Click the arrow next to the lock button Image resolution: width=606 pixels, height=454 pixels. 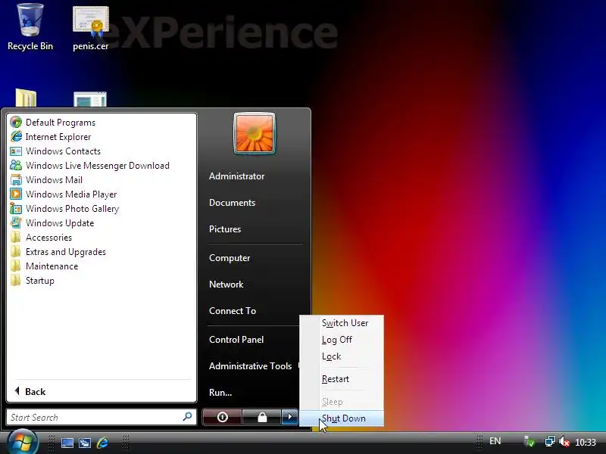[290, 417]
